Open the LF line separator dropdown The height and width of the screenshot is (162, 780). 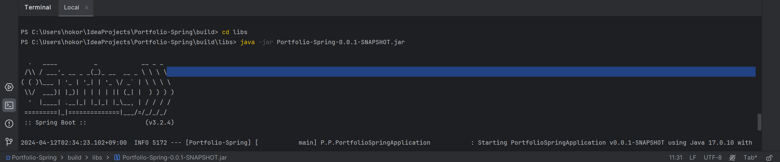[x=693, y=157]
